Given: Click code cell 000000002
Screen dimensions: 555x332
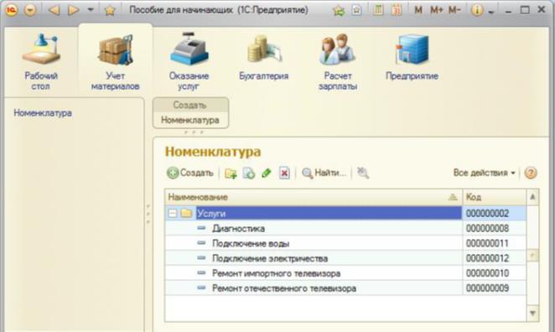Looking at the screenshot, I should (x=495, y=214).
